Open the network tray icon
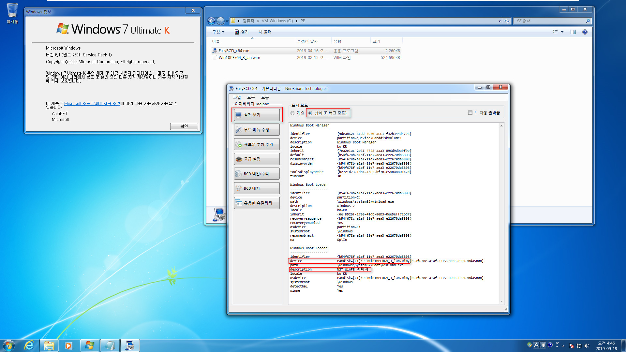This screenshot has width=626, height=352. click(579, 346)
